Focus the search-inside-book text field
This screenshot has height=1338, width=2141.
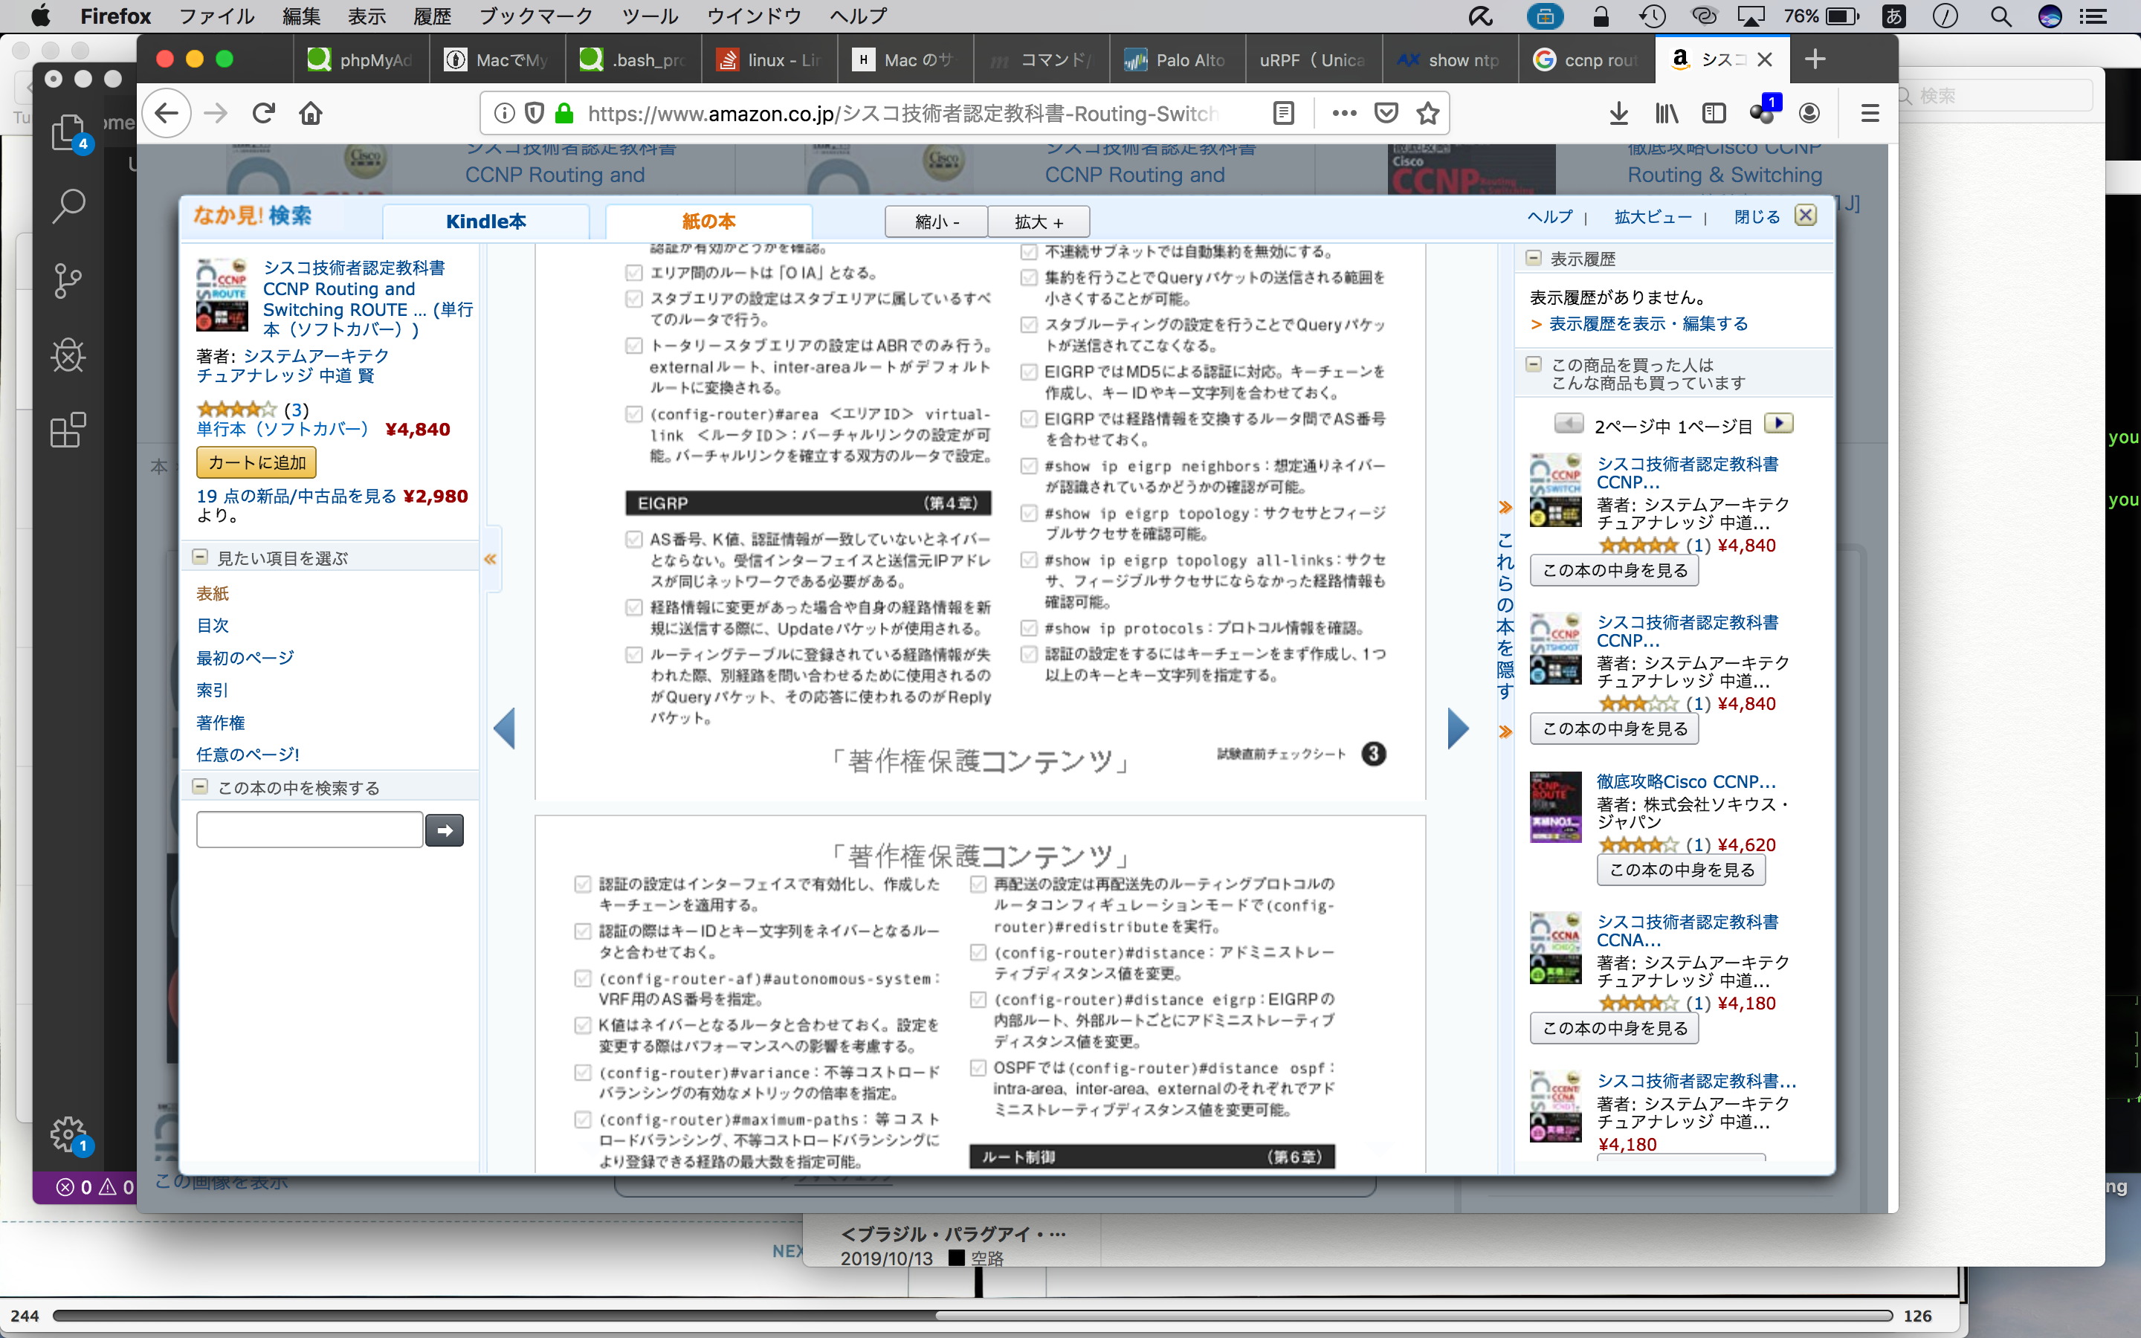pyautogui.click(x=309, y=830)
